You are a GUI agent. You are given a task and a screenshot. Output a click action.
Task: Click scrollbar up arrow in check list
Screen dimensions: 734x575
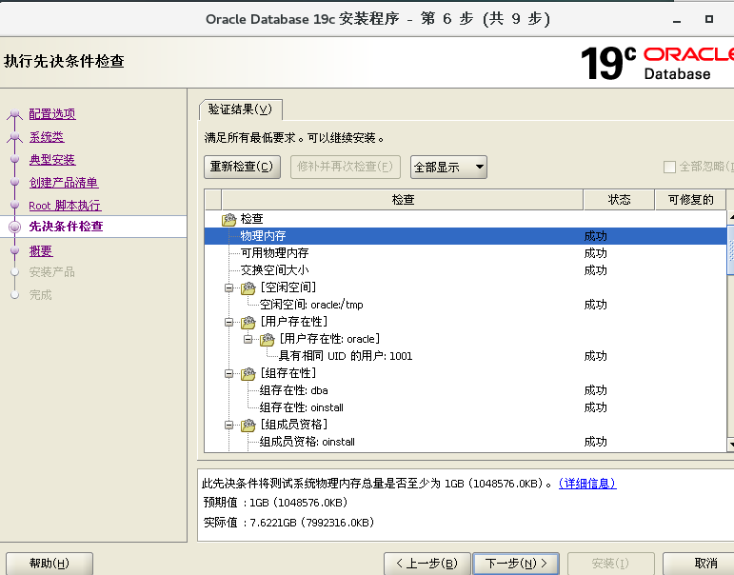(x=731, y=218)
